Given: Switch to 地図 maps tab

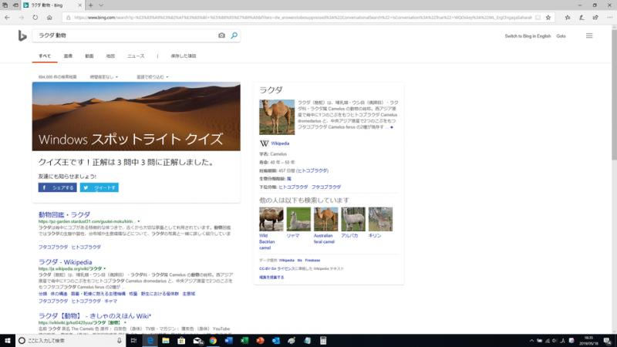Looking at the screenshot, I should click(x=110, y=56).
